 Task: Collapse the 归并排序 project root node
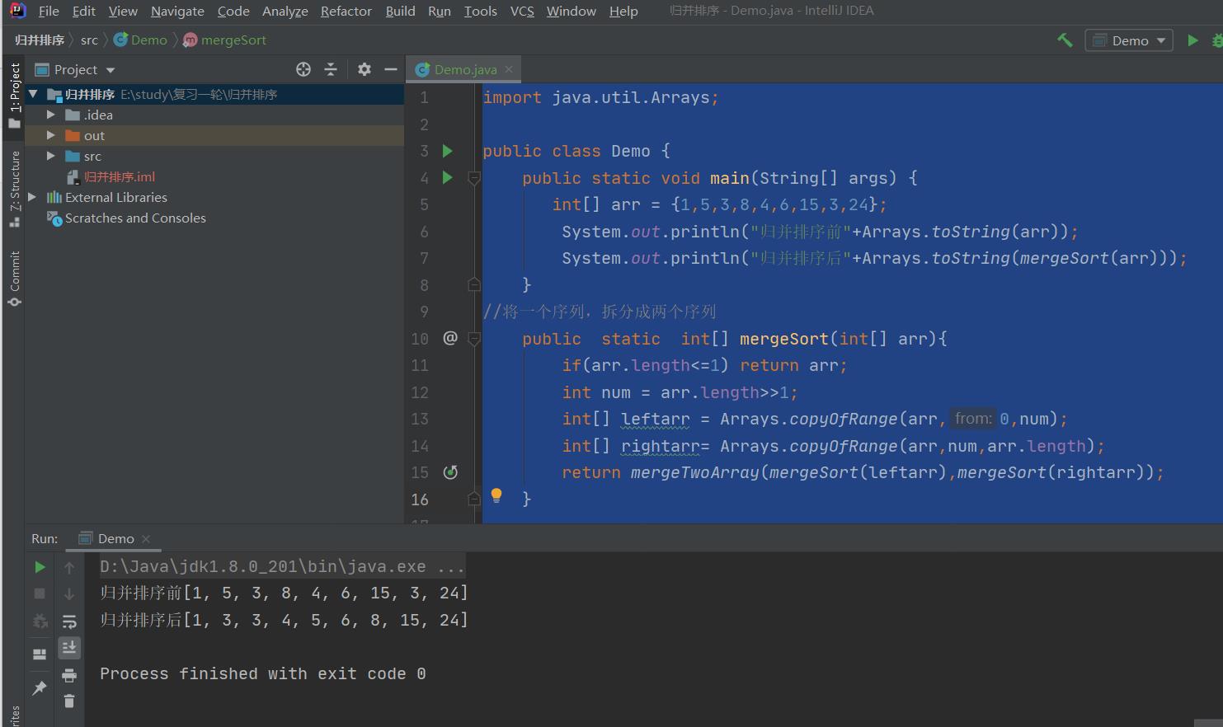[33, 94]
